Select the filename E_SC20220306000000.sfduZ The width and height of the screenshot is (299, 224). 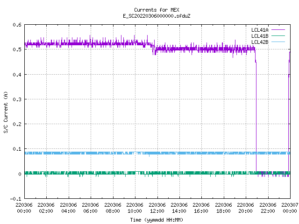point(157,16)
